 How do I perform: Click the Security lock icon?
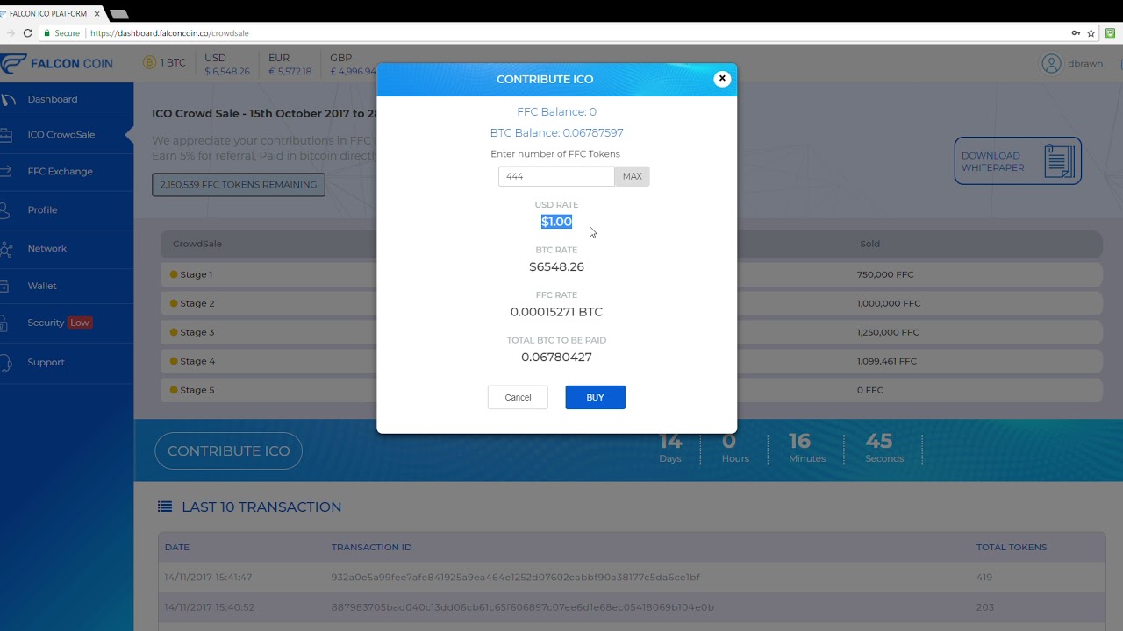tap(5, 323)
